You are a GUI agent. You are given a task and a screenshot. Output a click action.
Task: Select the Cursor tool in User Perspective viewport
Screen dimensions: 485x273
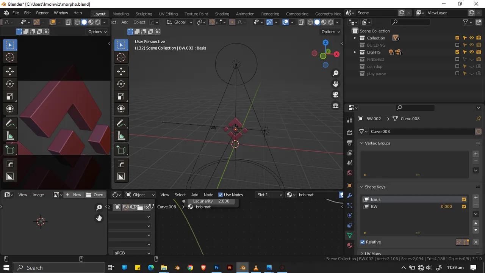coord(121,58)
